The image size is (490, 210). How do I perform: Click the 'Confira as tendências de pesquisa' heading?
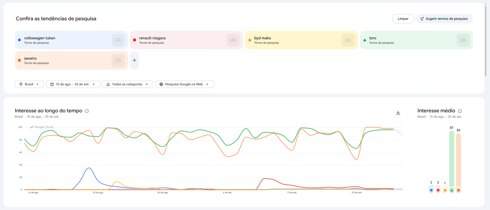pyautogui.click(x=56, y=19)
